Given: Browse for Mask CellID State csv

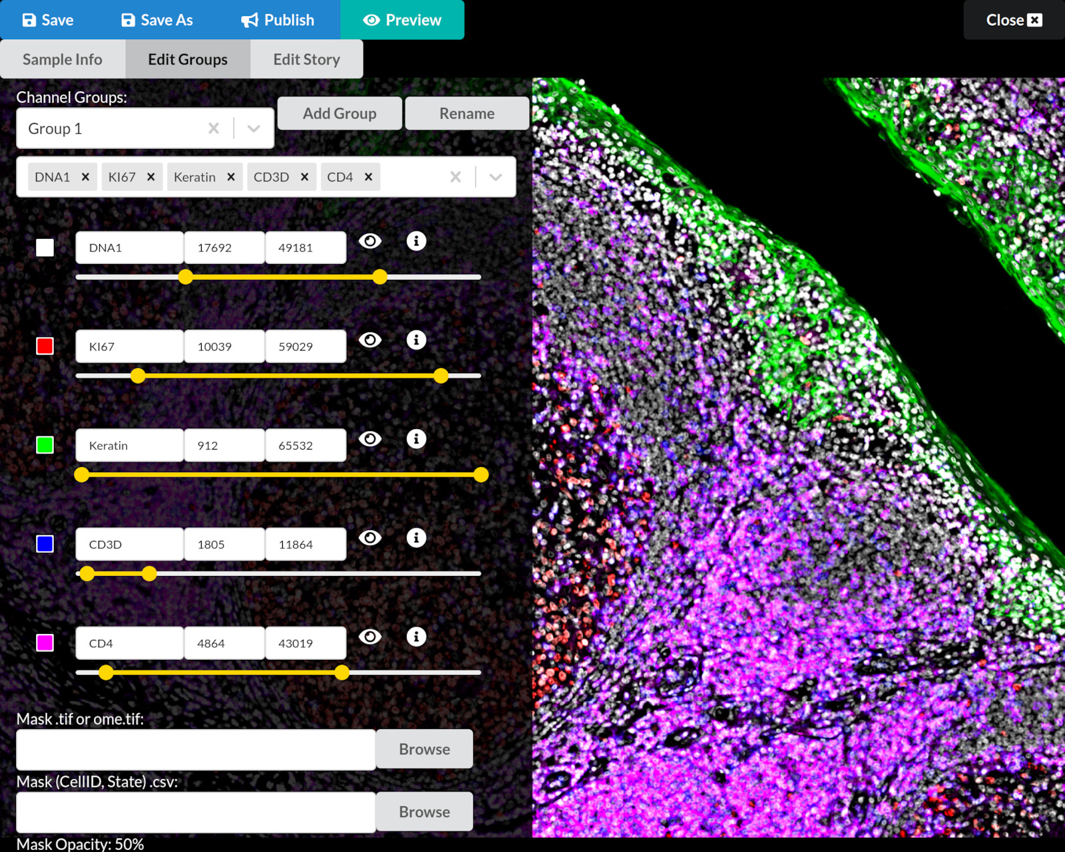Looking at the screenshot, I should (x=424, y=811).
